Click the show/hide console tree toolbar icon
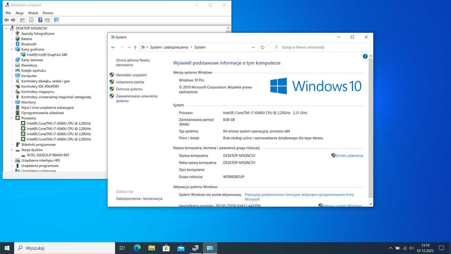Screen dimensions: 451x254 click(22, 20)
